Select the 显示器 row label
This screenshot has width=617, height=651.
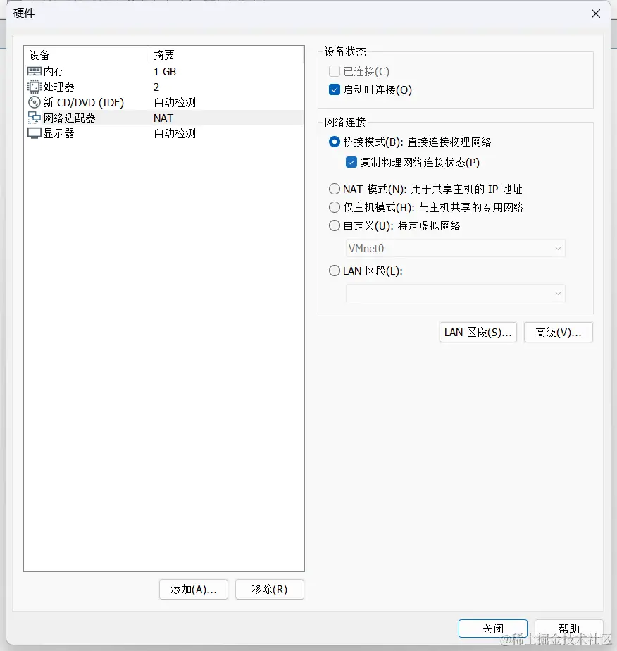click(59, 133)
